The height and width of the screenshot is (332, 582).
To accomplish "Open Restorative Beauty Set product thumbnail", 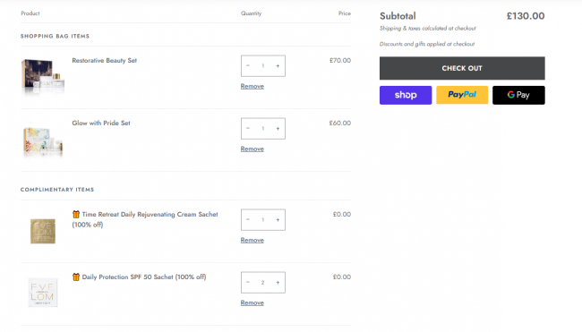I will click(43, 76).
